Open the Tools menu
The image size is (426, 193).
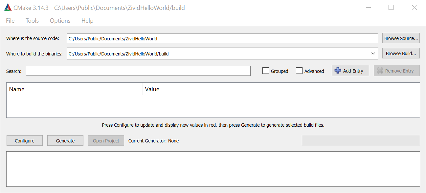[x=32, y=21]
